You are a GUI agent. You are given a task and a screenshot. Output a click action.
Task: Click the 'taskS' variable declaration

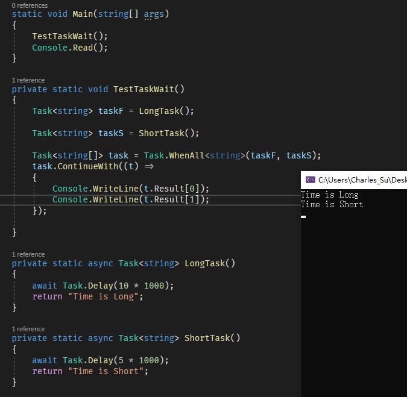tap(110, 133)
